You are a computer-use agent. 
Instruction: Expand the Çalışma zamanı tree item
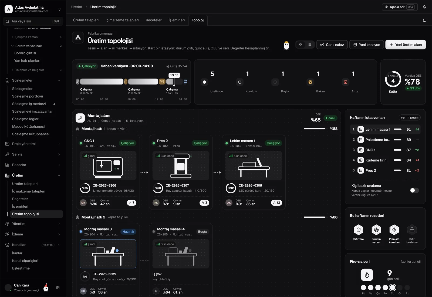click(37, 37)
